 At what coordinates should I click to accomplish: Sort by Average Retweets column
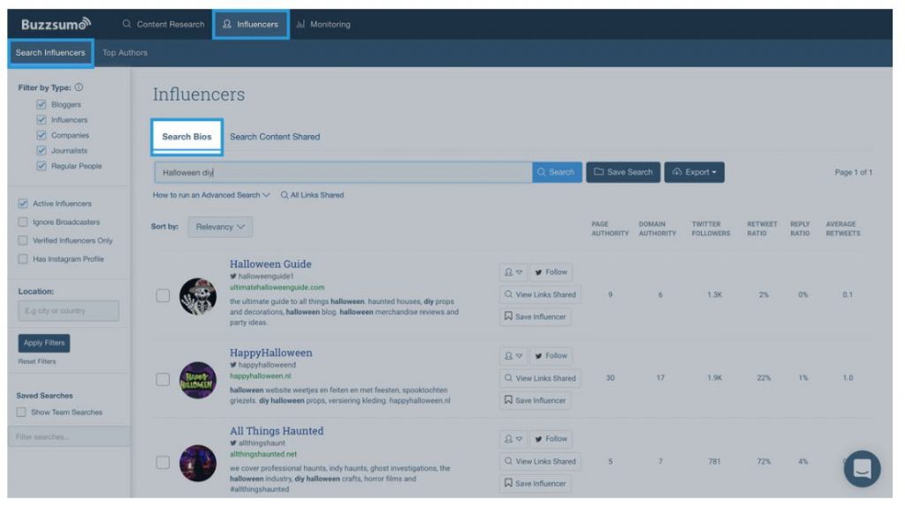pyautogui.click(x=842, y=229)
